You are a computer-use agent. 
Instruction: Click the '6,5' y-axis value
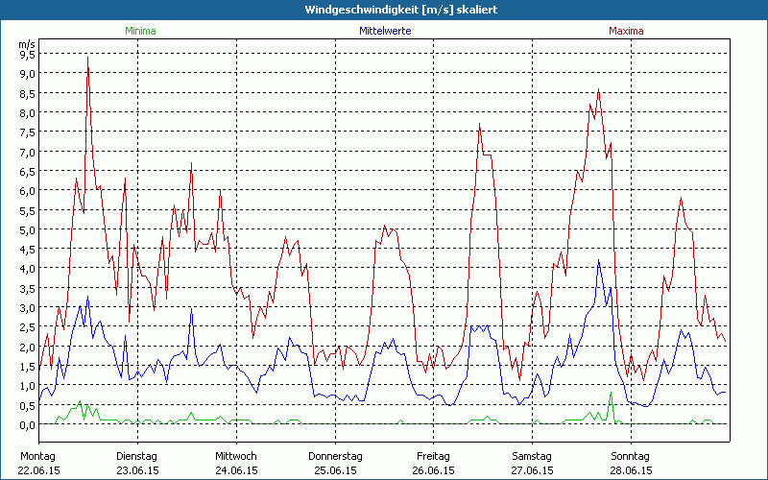(x=28, y=172)
